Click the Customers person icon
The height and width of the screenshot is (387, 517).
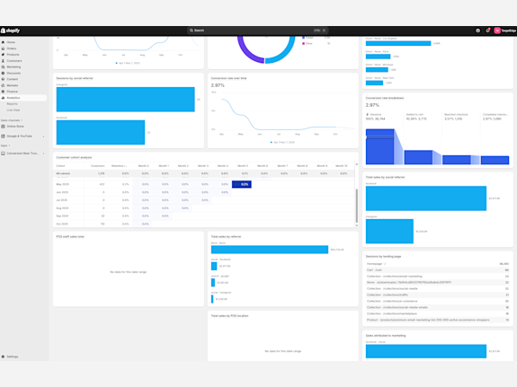3,61
